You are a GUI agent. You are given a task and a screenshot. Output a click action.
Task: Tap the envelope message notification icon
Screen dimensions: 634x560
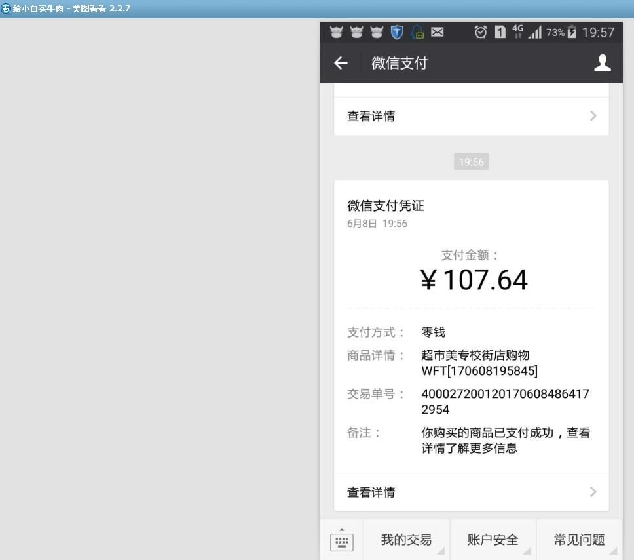coord(437,31)
